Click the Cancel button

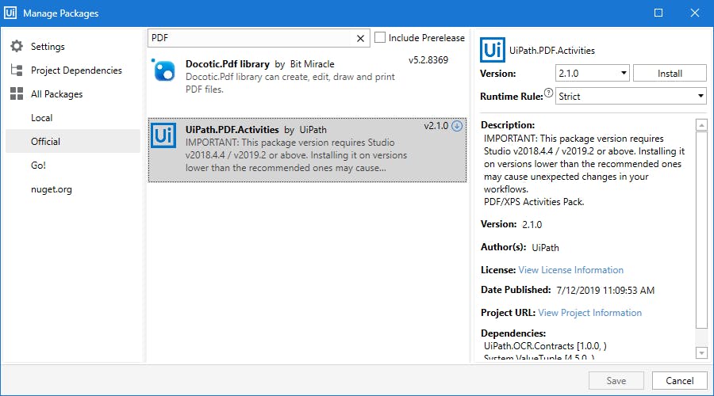coord(679,380)
